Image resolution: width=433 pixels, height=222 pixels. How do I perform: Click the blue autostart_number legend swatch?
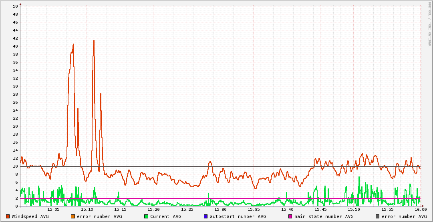click(x=205, y=216)
